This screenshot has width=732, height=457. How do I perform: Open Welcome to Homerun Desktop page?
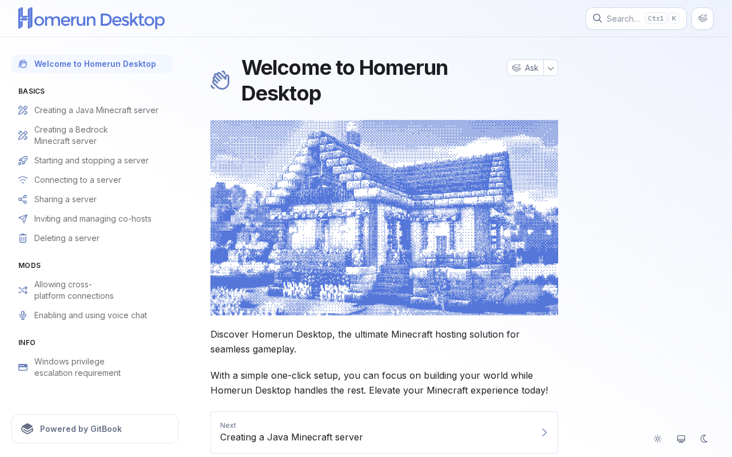[92, 64]
